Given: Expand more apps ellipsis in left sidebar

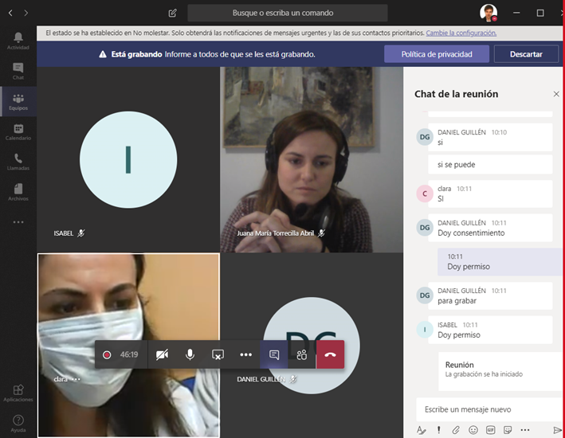Looking at the screenshot, I should [x=18, y=222].
